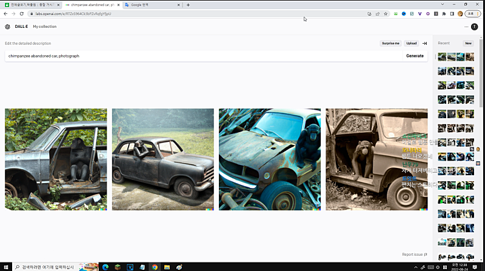Show hidden system tray icons chevron
The height and width of the screenshot is (271, 485).
pos(416,267)
